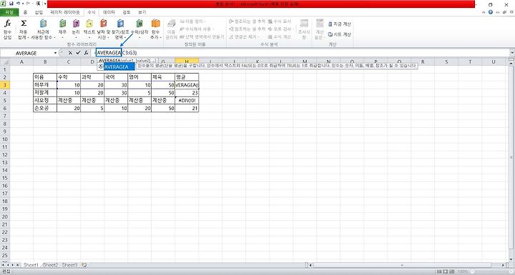Click Trace Dependents (참조하는 셀 추적)
The width and height of the screenshot is (515, 275).
coord(247,29)
